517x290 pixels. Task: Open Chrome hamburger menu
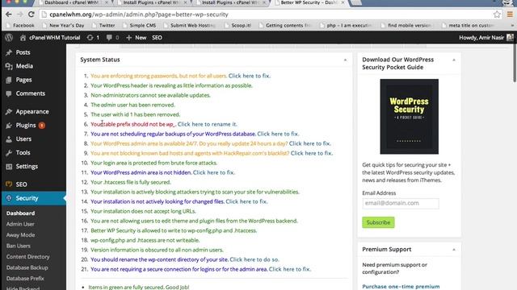[510, 14]
